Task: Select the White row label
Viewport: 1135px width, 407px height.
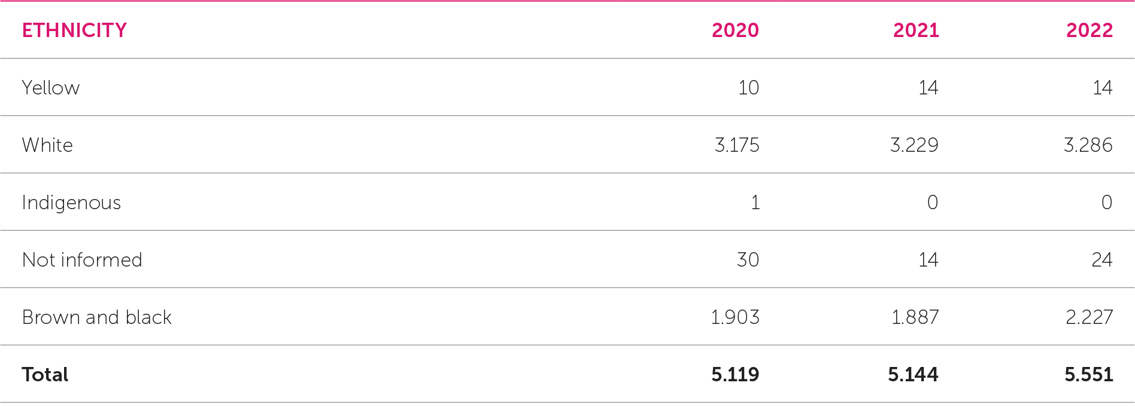Action: [47, 145]
